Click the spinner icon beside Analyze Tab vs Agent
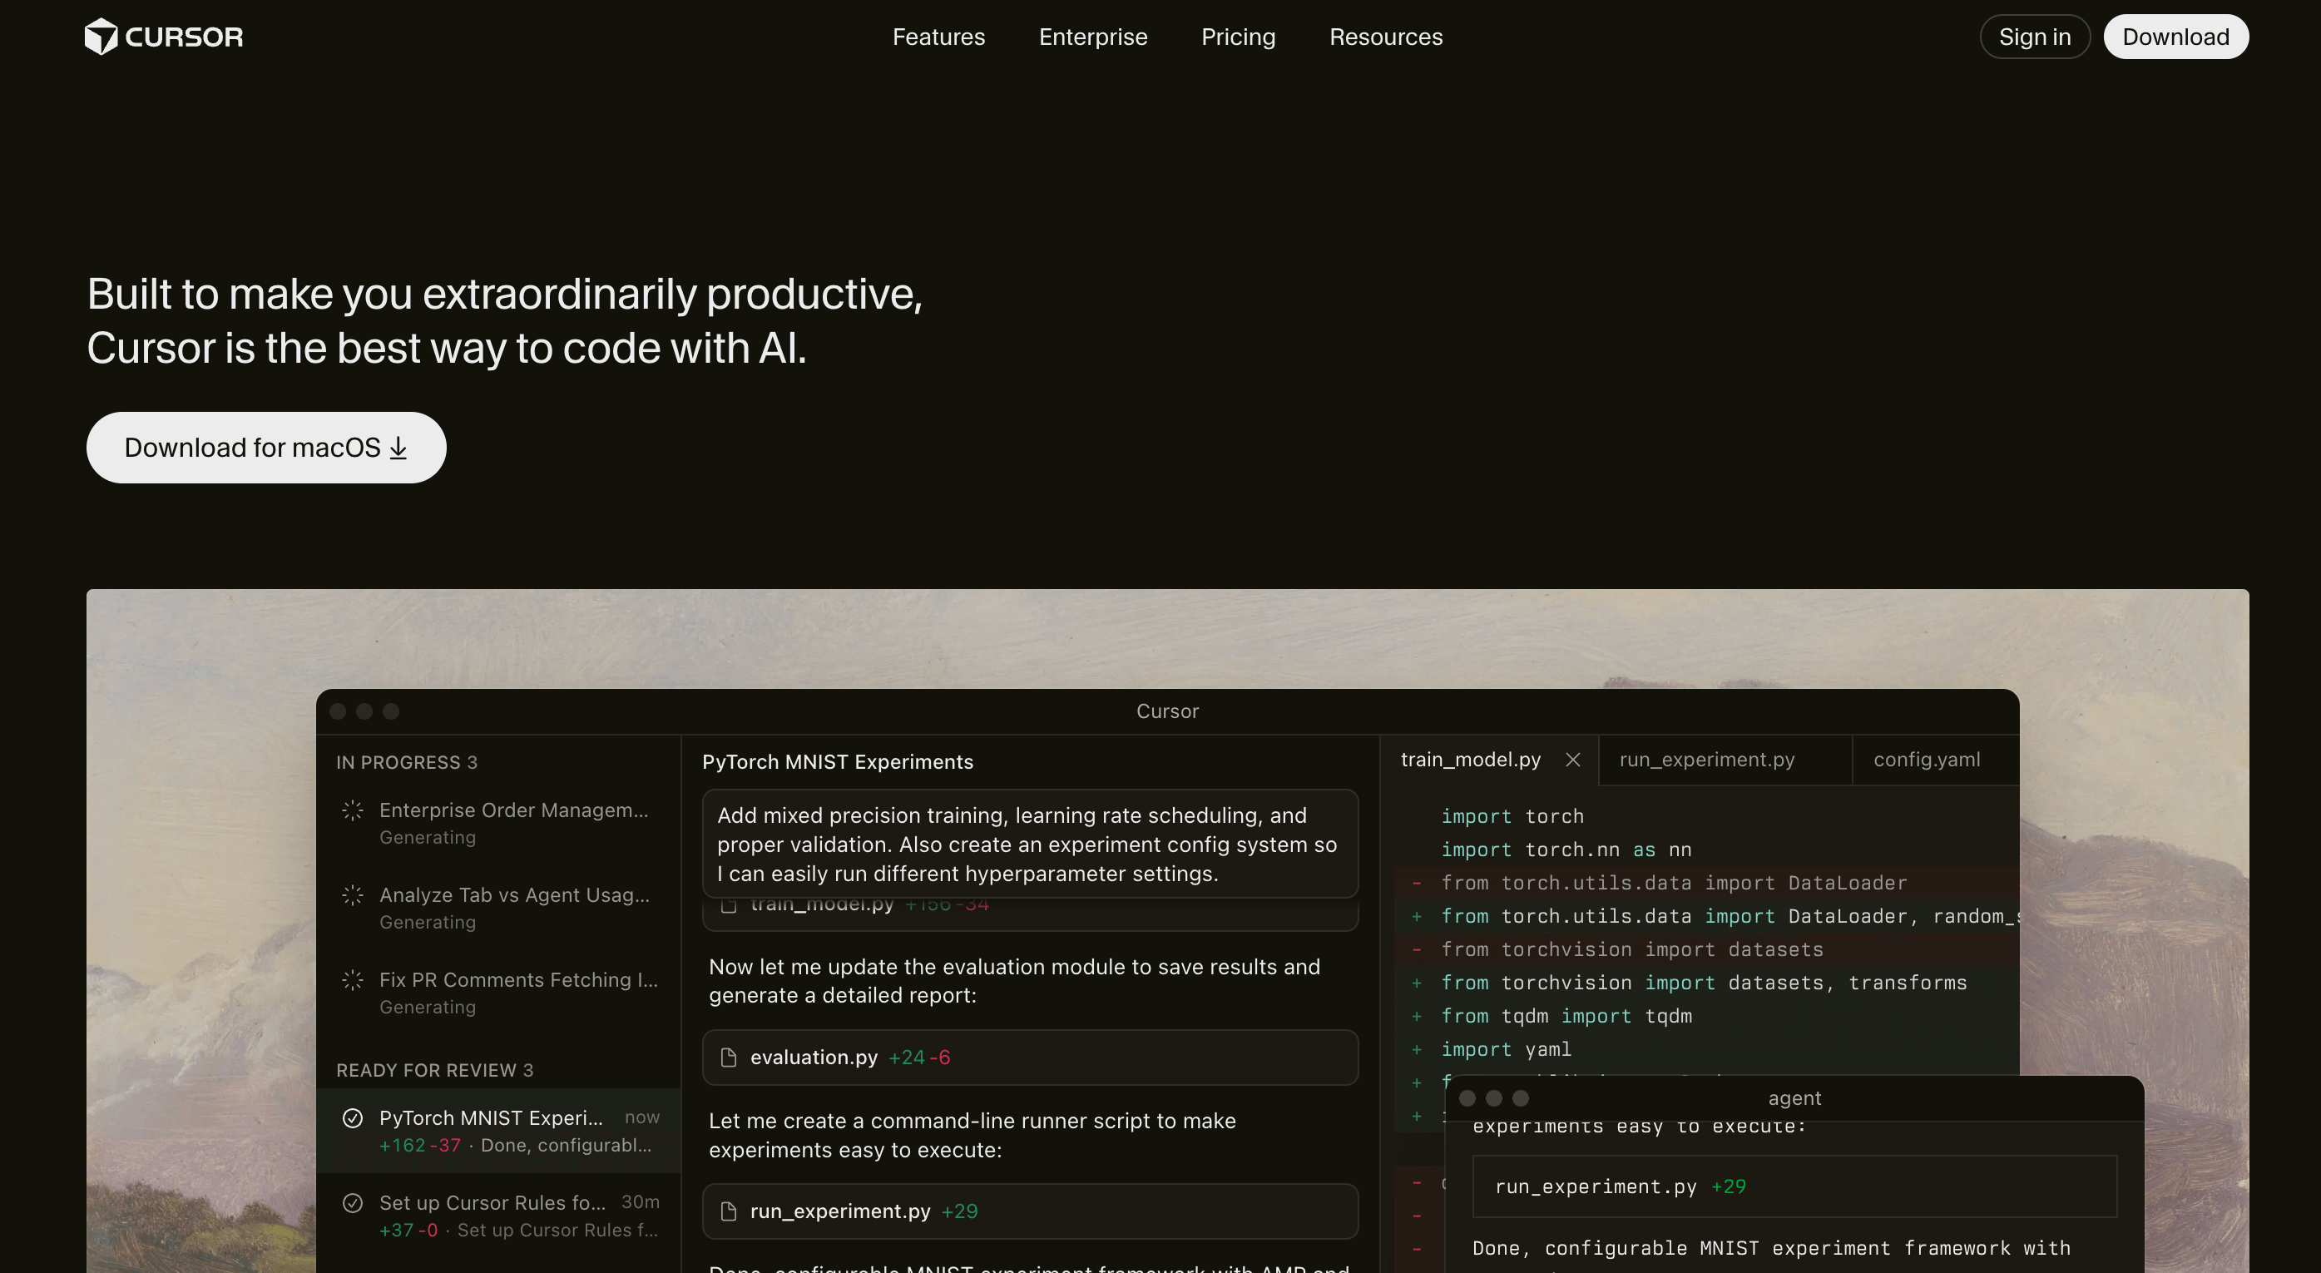Image resolution: width=2321 pixels, height=1273 pixels. (352, 895)
